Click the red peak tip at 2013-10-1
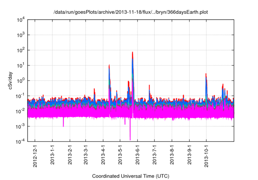Viewport: 258px width, 180px height. pos(206,74)
